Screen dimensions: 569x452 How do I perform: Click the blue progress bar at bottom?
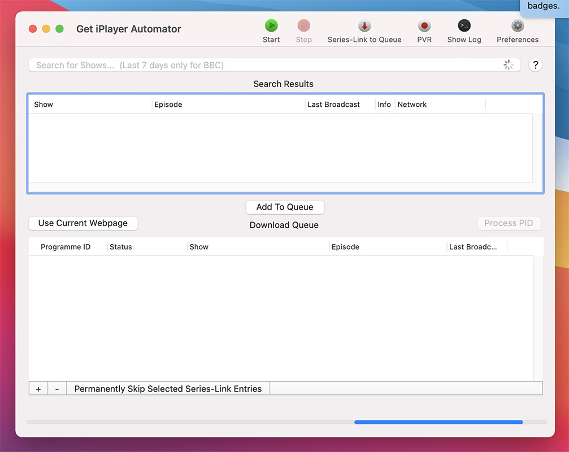(x=438, y=422)
